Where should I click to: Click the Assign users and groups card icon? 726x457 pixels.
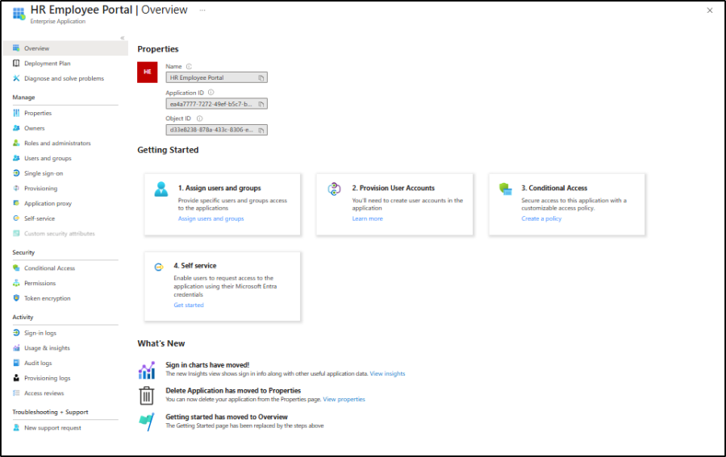tap(161, 189)
